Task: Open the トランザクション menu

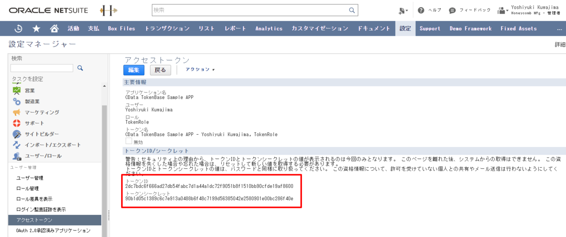Action: tap(167, 29)
